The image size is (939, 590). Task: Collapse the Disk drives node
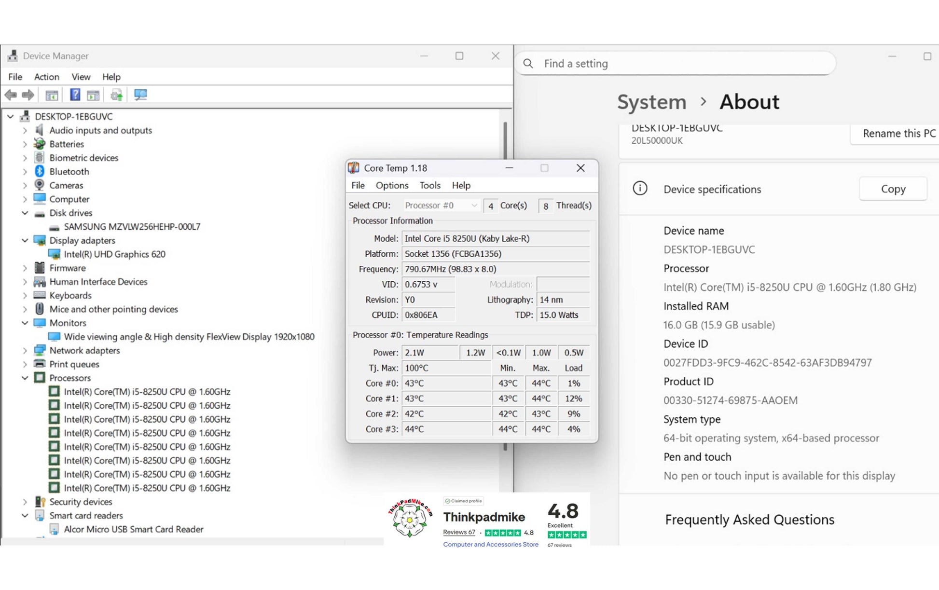click(25, 213)
